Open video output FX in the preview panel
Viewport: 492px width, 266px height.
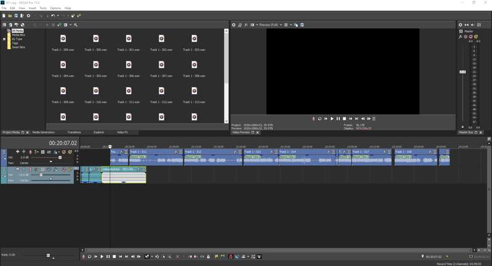pos(246,25)
